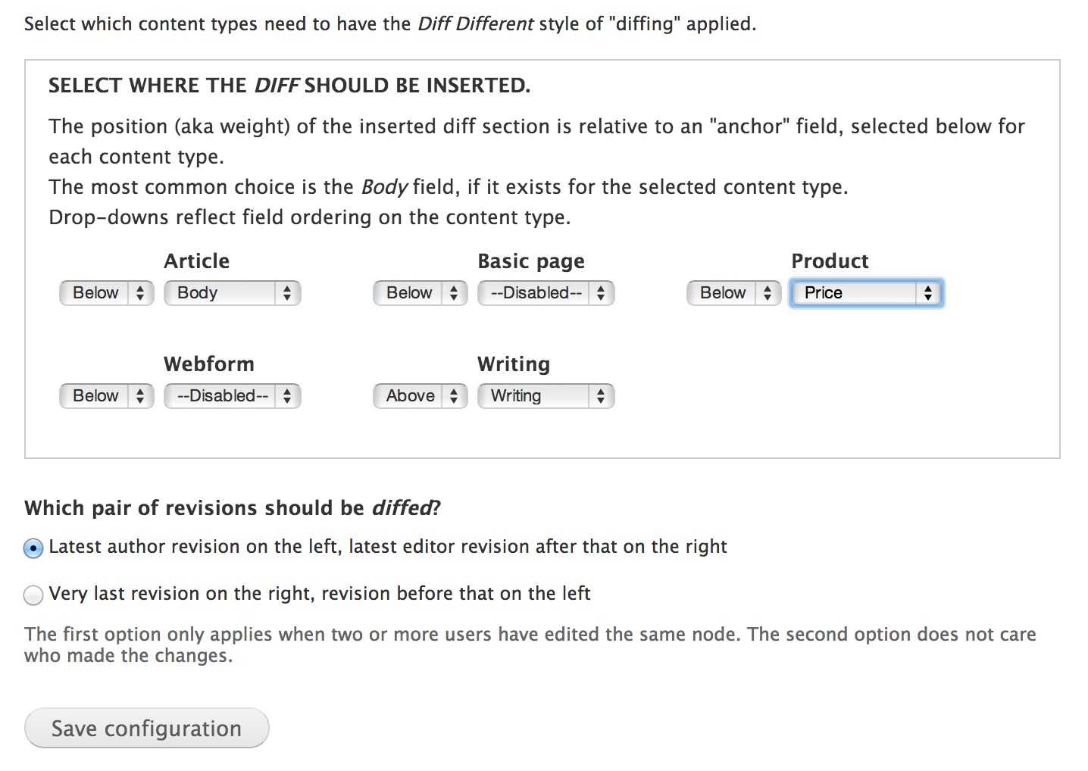Click arrows on Writing anchor dropdown
Screen dimensions: 1088x771
coord(601,396)
